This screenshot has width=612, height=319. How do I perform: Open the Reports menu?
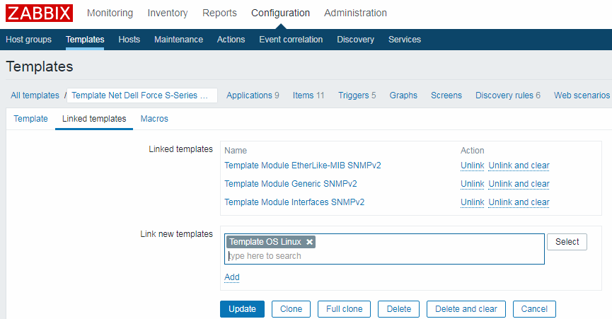click(x=219, y=13)
